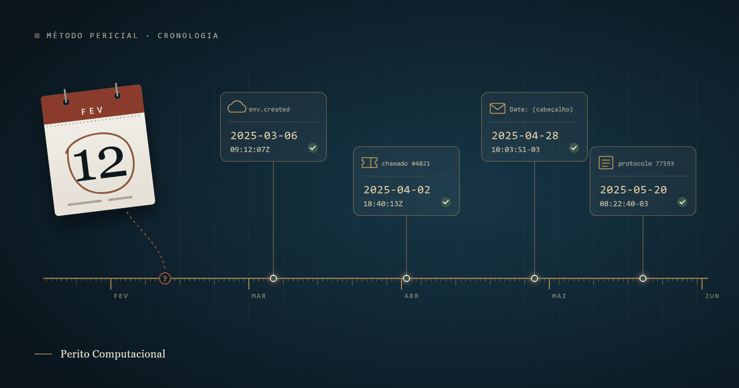739x388 pixels.
Task: Select the timeline marker under the env.created card
Action: (x=273, y=278)
